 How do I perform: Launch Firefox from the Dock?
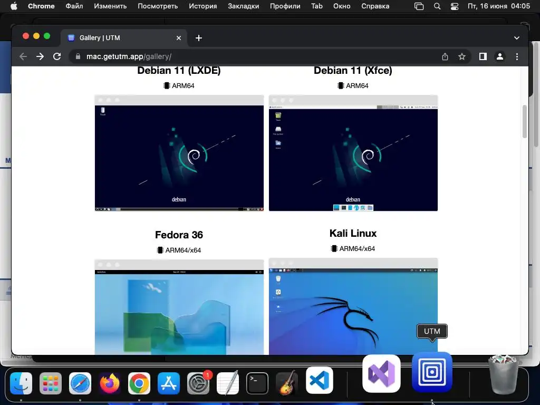[x=110, y=383]
